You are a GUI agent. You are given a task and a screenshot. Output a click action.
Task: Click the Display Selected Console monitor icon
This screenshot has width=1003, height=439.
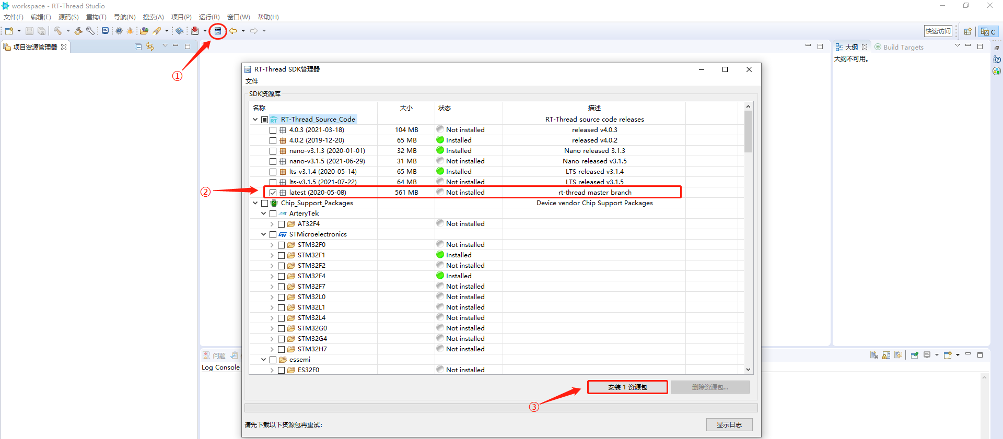927,355
